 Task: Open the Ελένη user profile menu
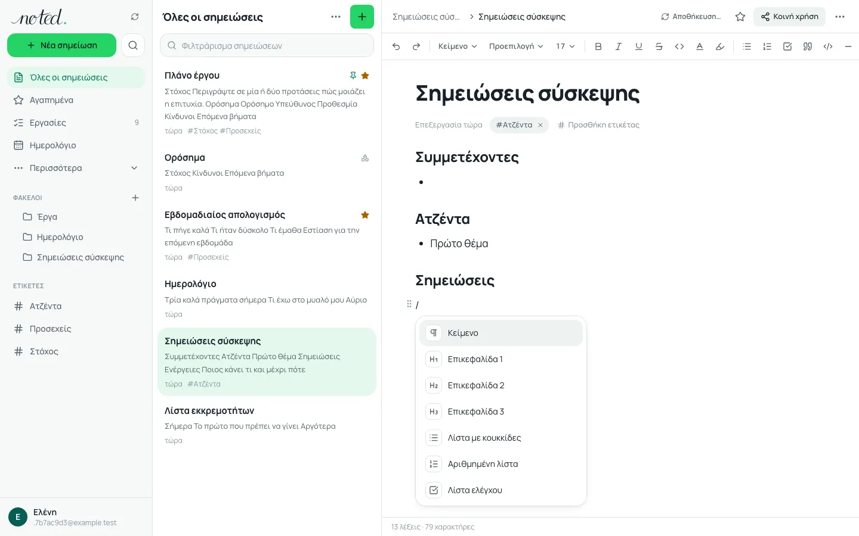(x=76, y=517)
